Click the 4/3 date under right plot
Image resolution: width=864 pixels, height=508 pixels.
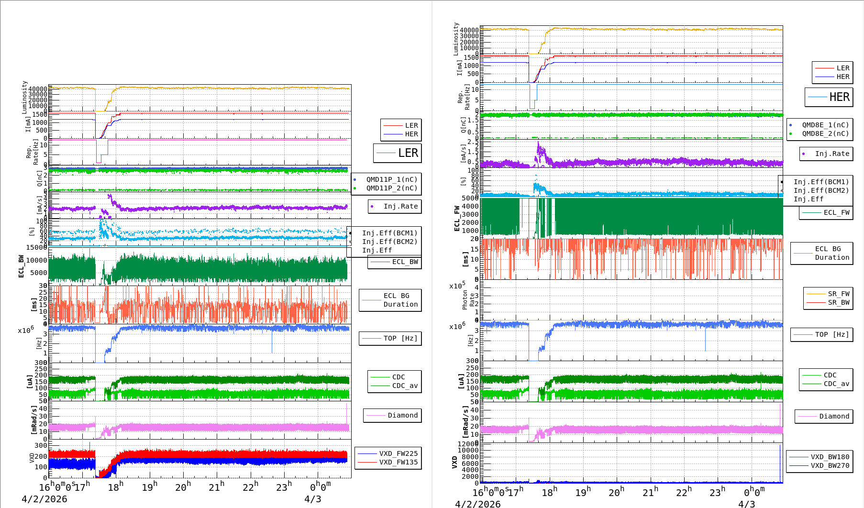(x=746, y=504)
